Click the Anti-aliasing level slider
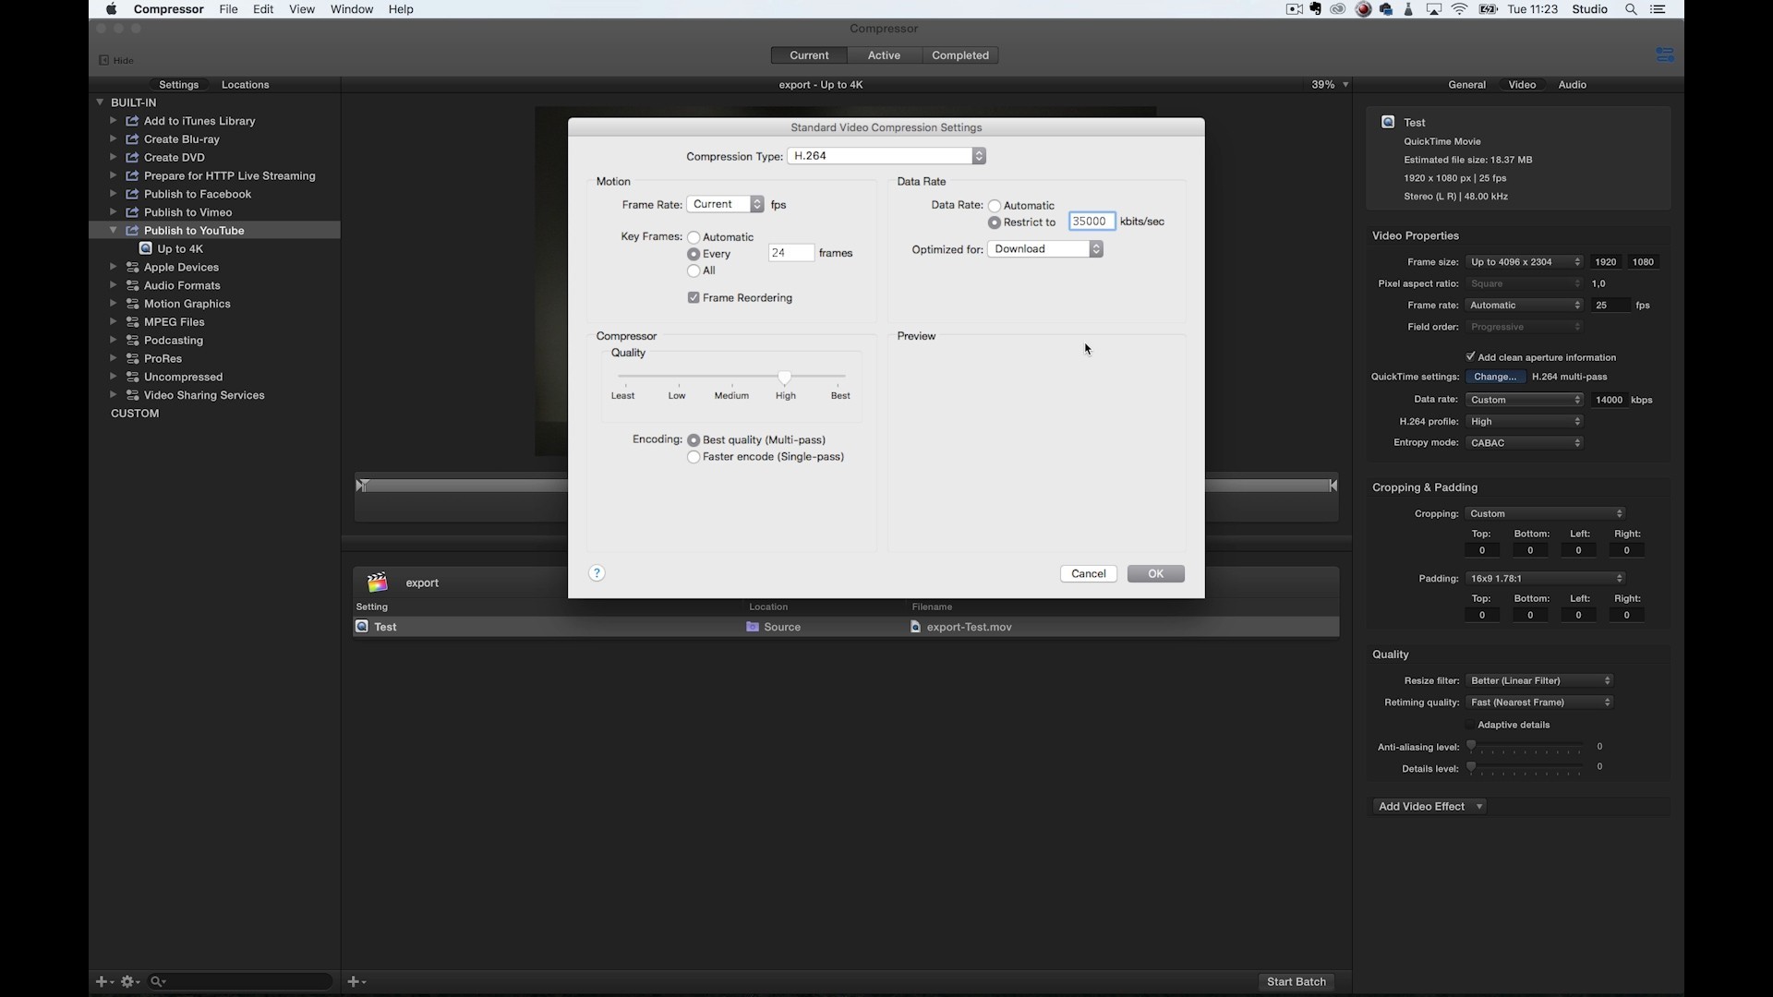 1526,746
